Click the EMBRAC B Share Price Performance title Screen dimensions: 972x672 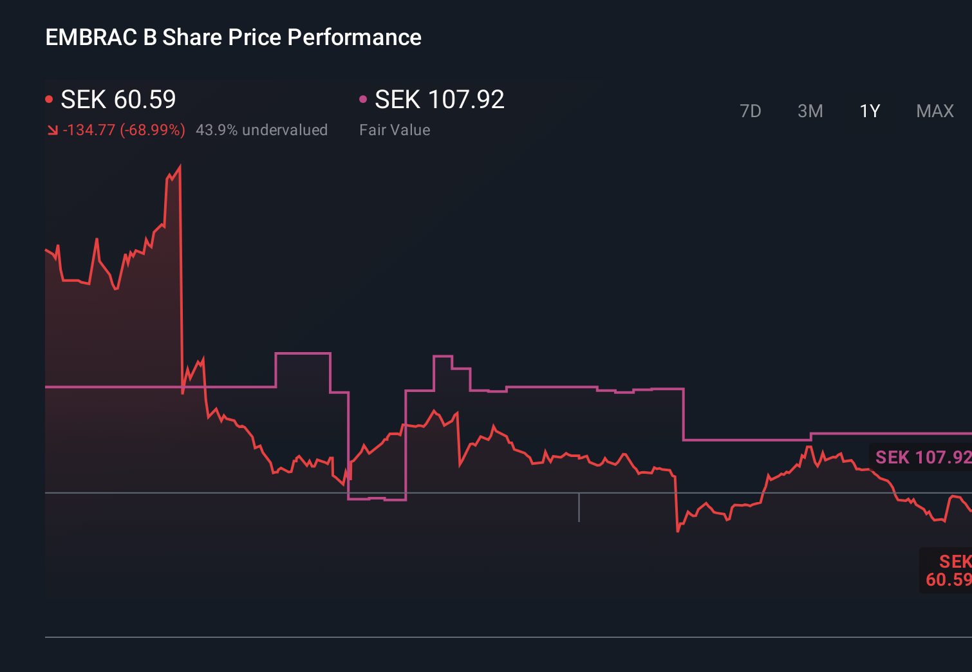233,37
